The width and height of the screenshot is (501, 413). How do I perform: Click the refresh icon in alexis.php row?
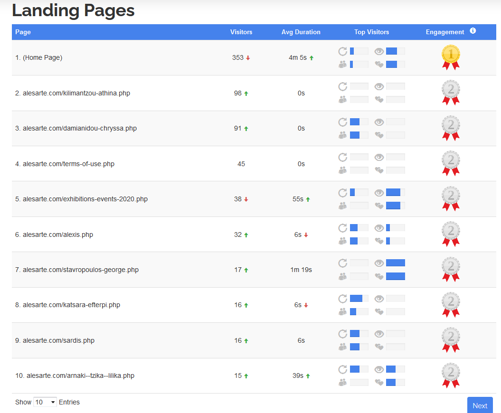click(342, 228)
